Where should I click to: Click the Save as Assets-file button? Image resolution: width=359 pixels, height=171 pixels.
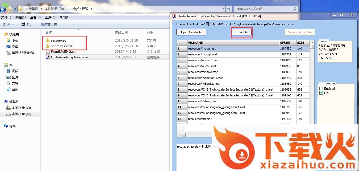tap(300, 32)
